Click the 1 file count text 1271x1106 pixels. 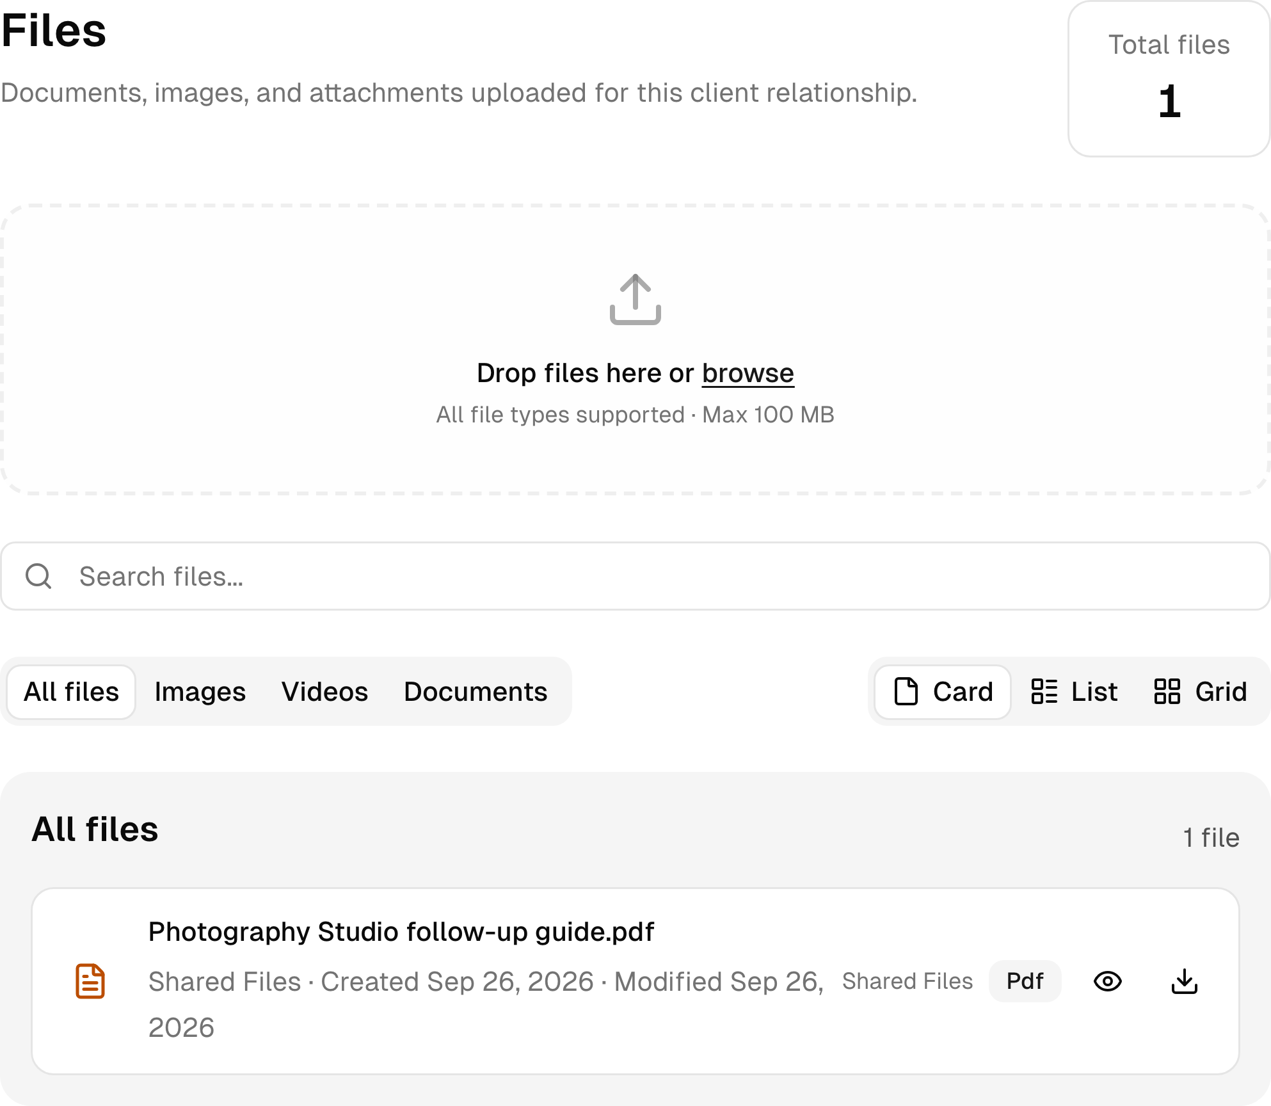[x=1211, y=838]
